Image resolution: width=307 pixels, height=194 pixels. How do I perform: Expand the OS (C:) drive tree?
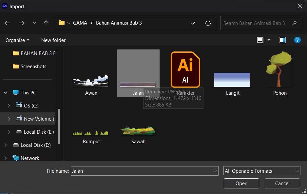point(9,106)
